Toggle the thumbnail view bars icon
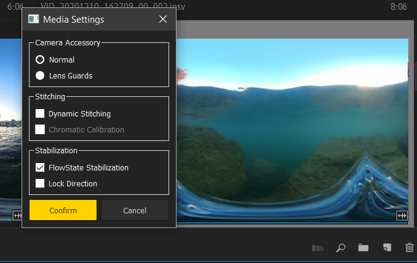 coord(317,248)
